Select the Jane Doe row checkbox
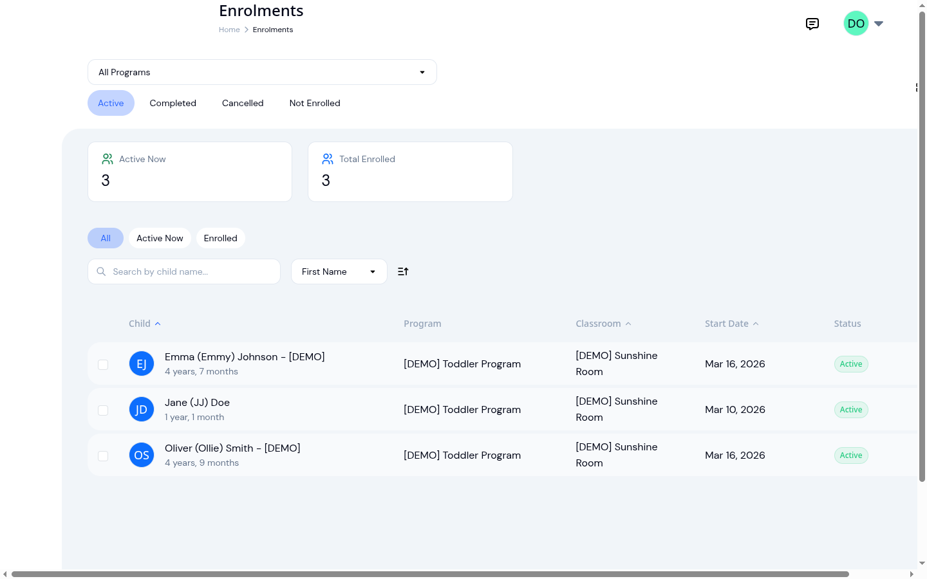Image resolution: width=927 pixels, height=579 pixels. (x=103, y=410)
